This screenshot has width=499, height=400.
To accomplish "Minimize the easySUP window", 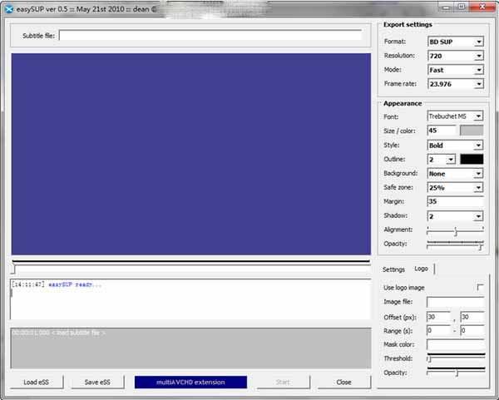I will tap(447, 7).
